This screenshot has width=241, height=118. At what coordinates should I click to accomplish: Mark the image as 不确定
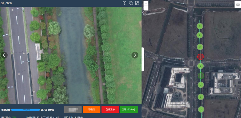[92, 109]
